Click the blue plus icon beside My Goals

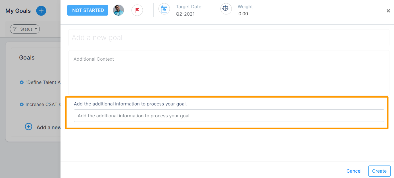[x=41, y=11]
